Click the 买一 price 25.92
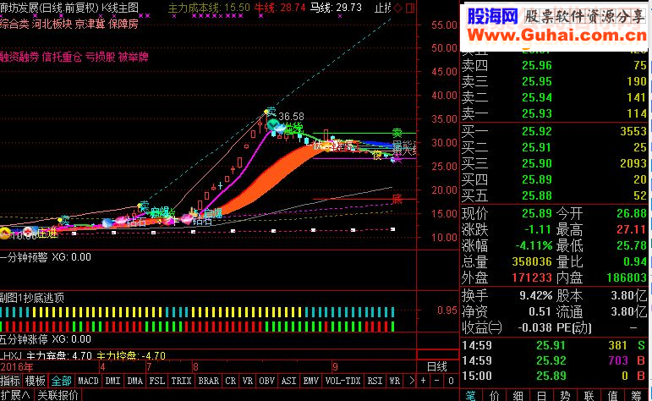The width and height of the screenshot is (652, 401). tap(537, 131)
